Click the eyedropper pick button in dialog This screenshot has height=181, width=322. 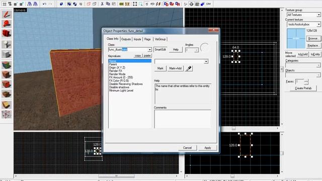click(x=189, y=68)
